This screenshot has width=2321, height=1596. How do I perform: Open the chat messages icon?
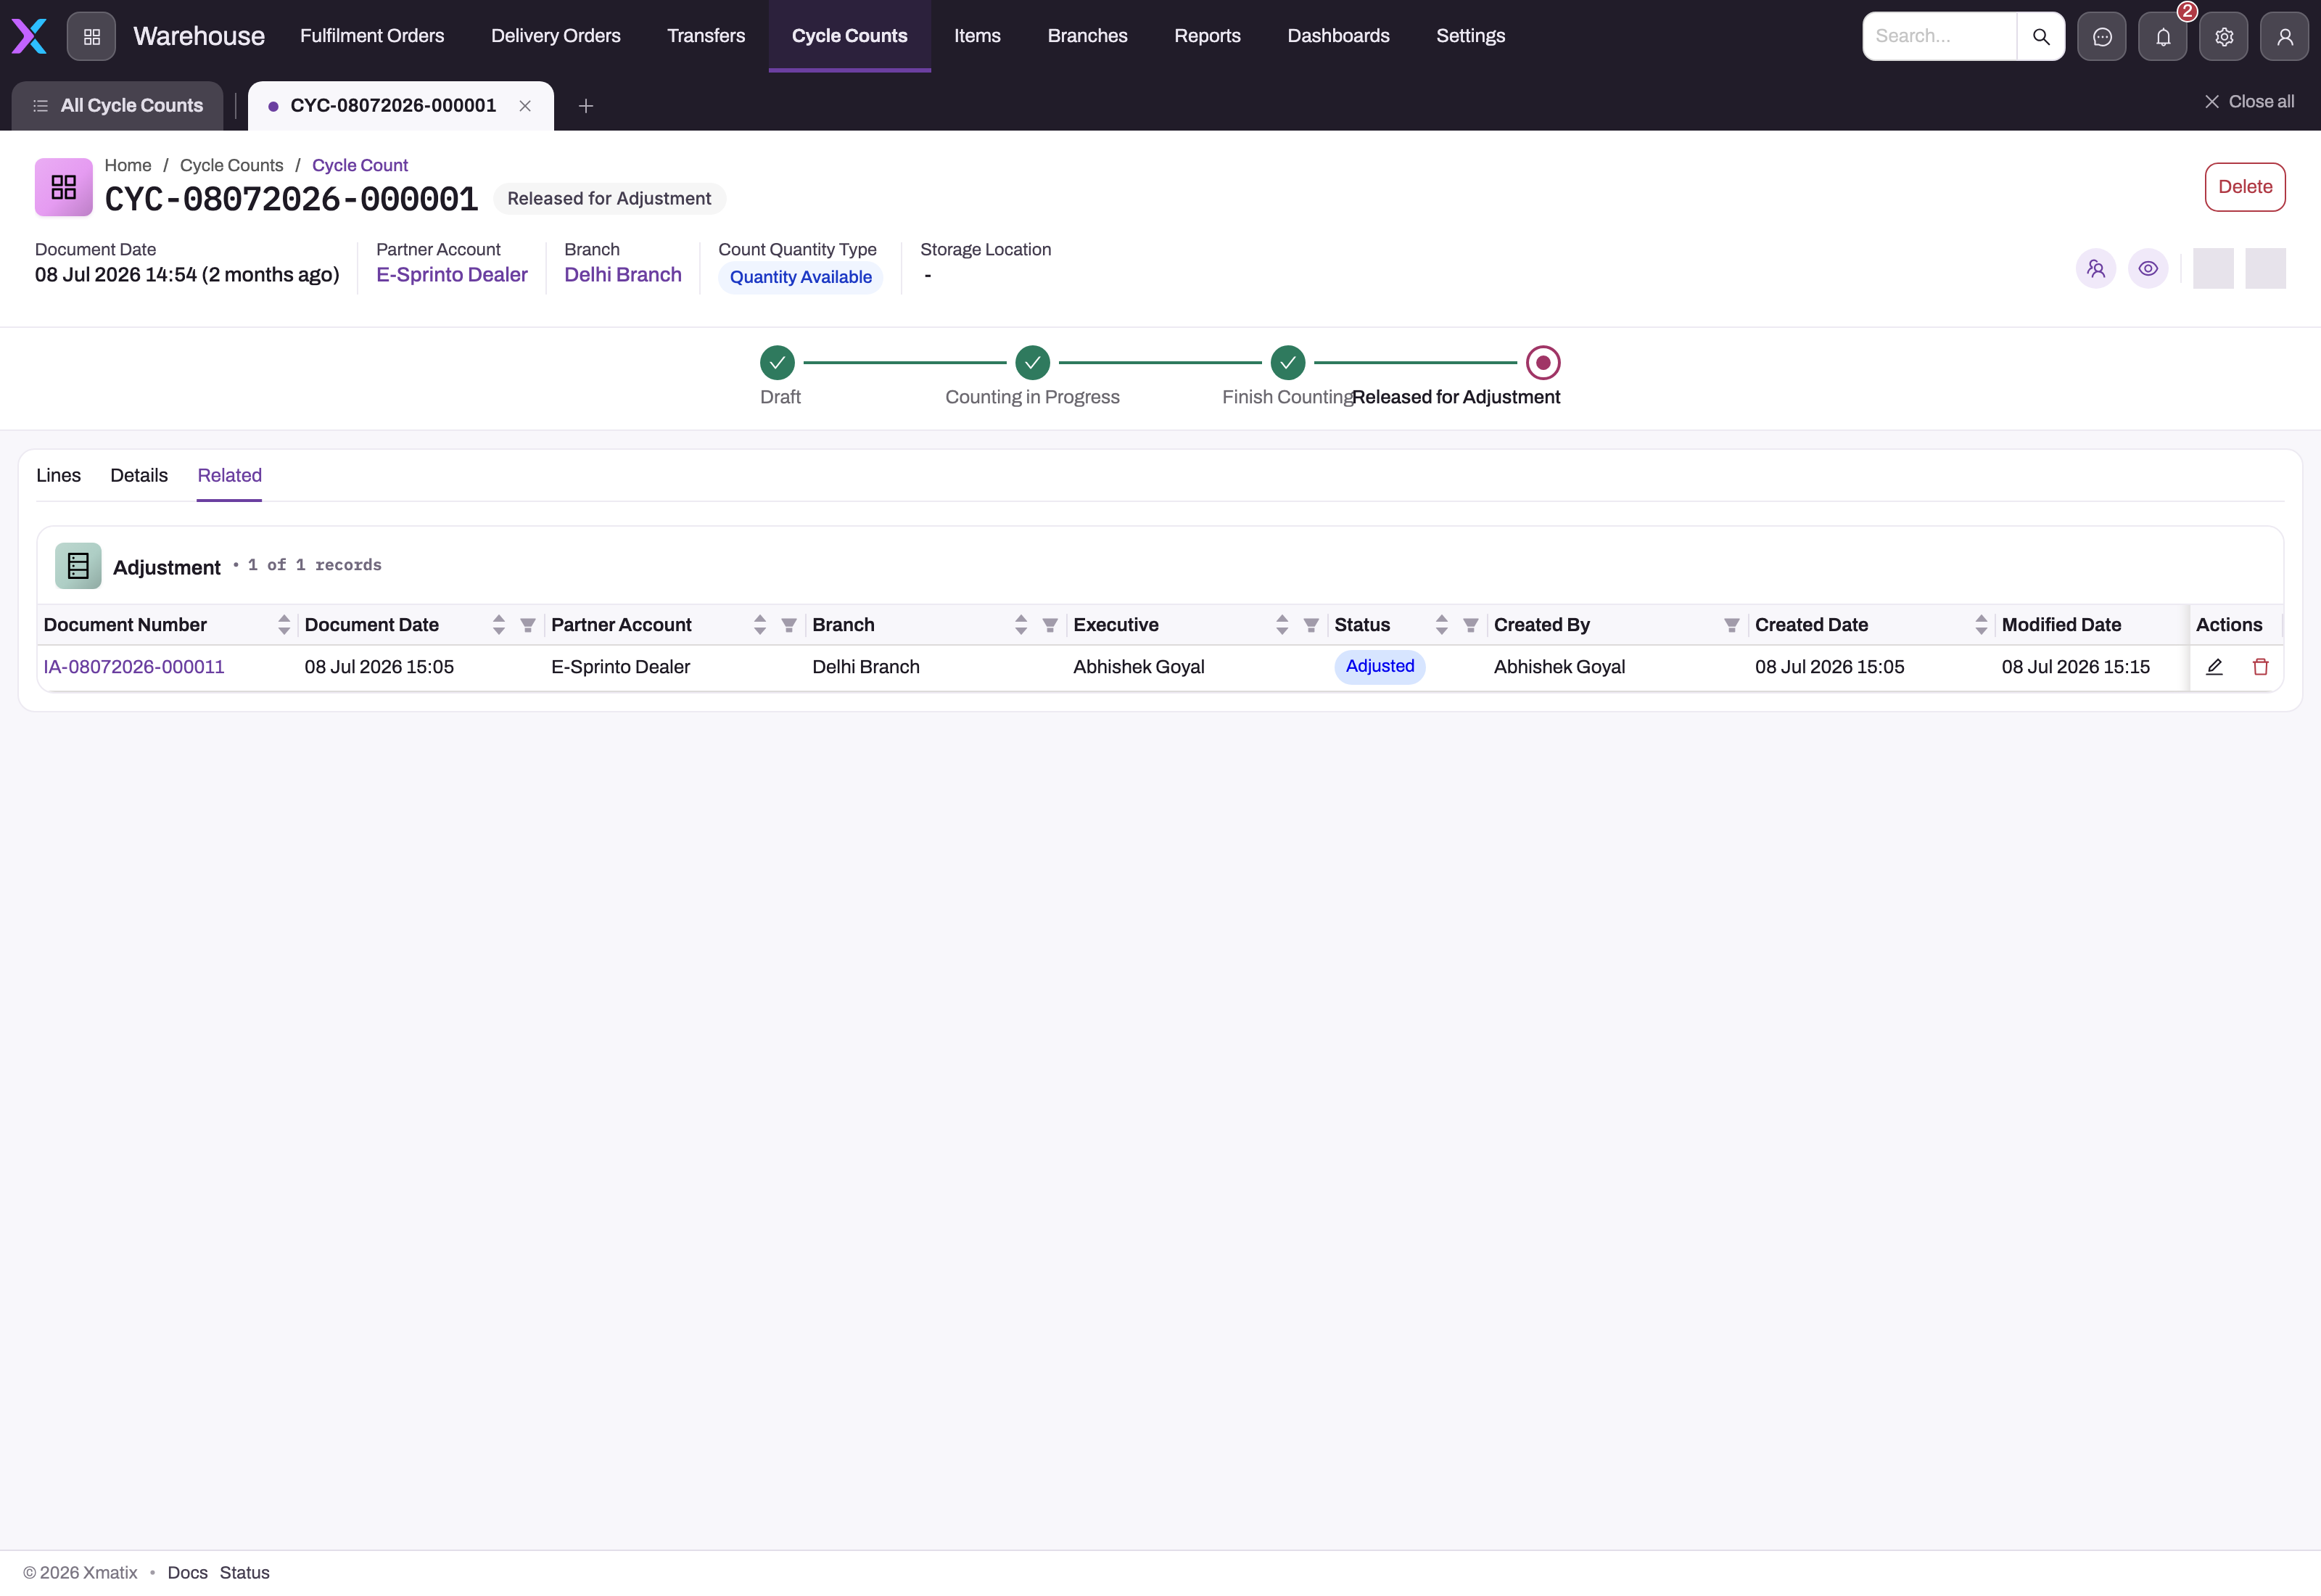pos(2101,36)
